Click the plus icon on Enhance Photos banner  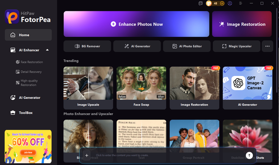pos(113,24)
